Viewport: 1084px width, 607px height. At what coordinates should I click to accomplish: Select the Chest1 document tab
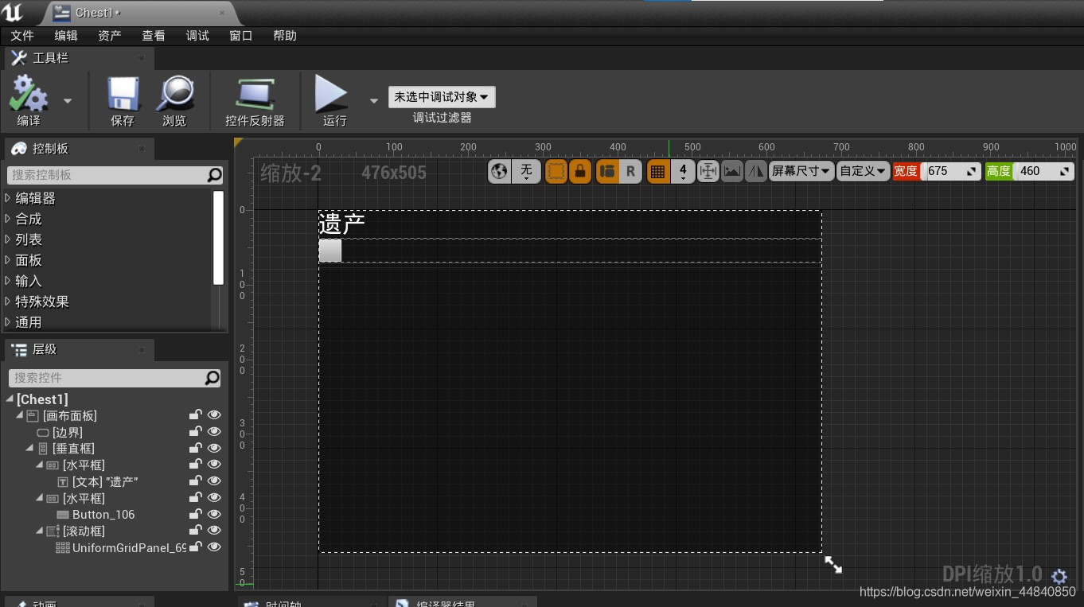click(x=139, y=13)
